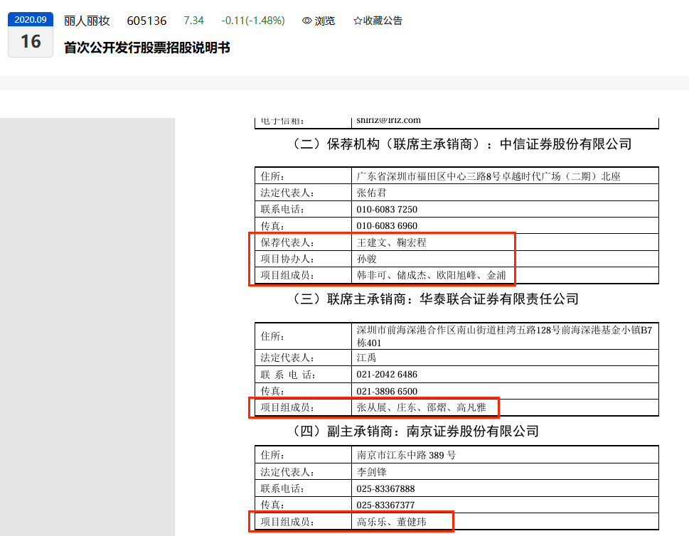Open stock name 丽人丽妆
The height and width of the screenshot is (536, 689).
click(x=87, y=21)
